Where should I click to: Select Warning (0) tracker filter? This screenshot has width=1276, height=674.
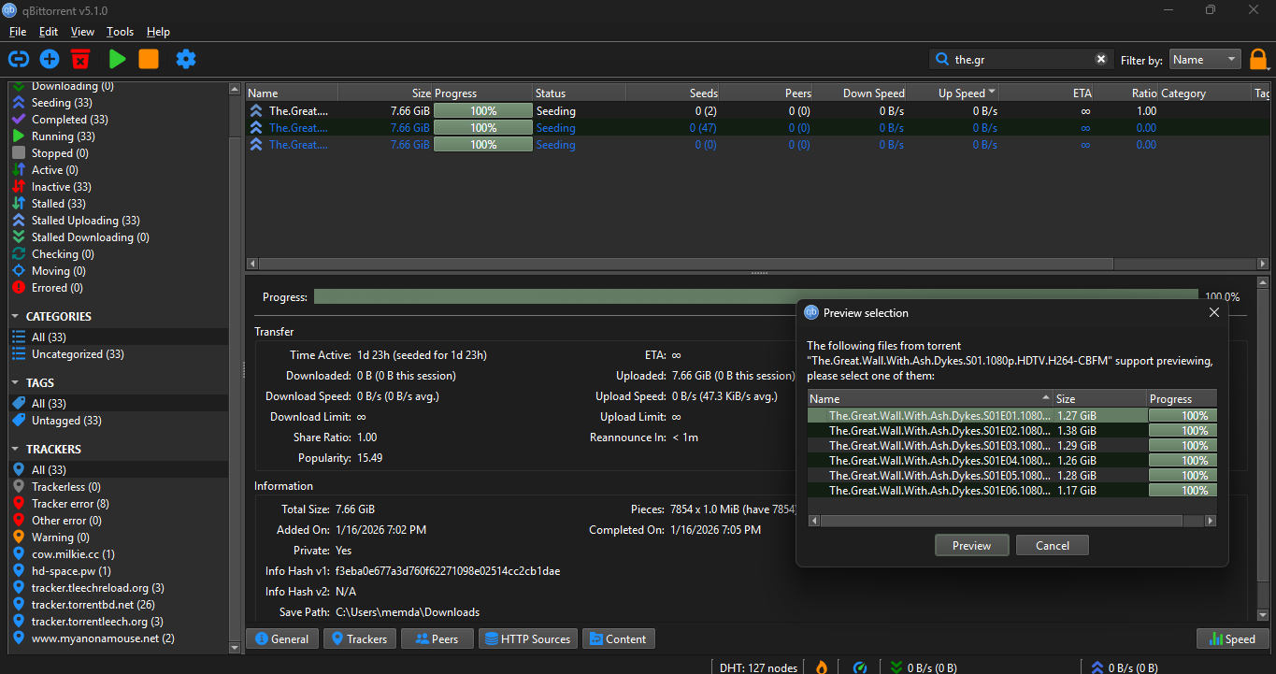pos(60,538)
